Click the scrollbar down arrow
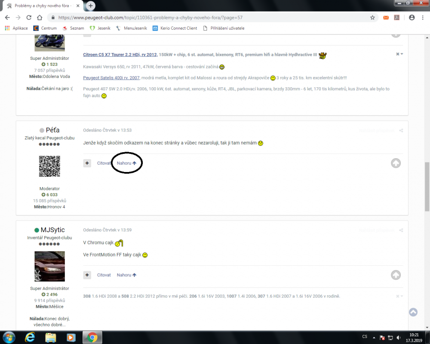430x344 pixels. 427,327
